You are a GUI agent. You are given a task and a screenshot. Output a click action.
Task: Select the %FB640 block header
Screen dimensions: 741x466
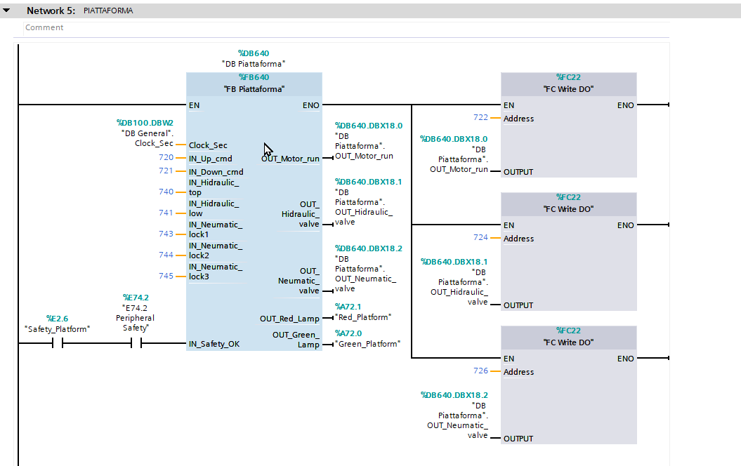pyautogui.click(x=254, y=77)
